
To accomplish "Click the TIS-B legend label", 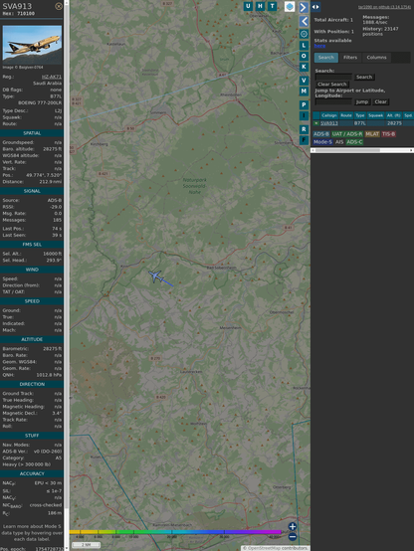I will tap(389, 134).
